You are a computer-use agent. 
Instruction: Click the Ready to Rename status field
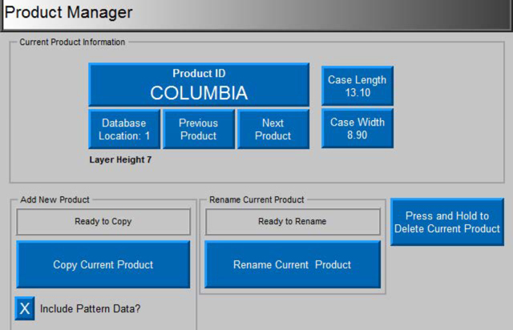(292, 222)
